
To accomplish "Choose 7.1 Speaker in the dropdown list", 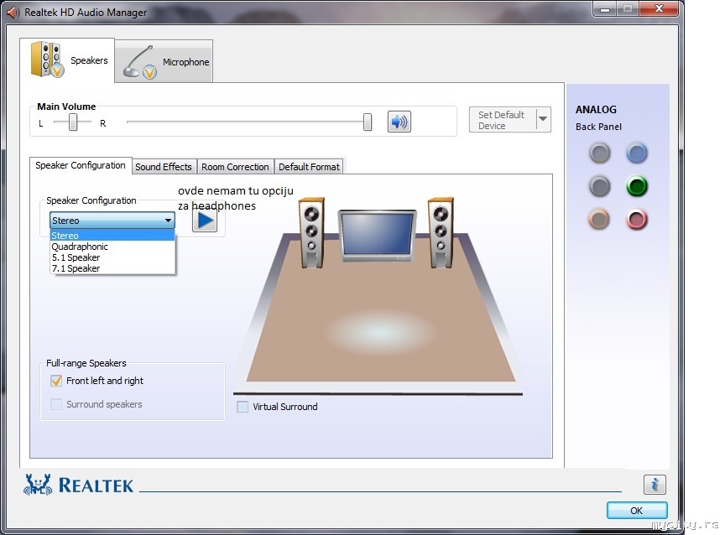I will point(112,268).
